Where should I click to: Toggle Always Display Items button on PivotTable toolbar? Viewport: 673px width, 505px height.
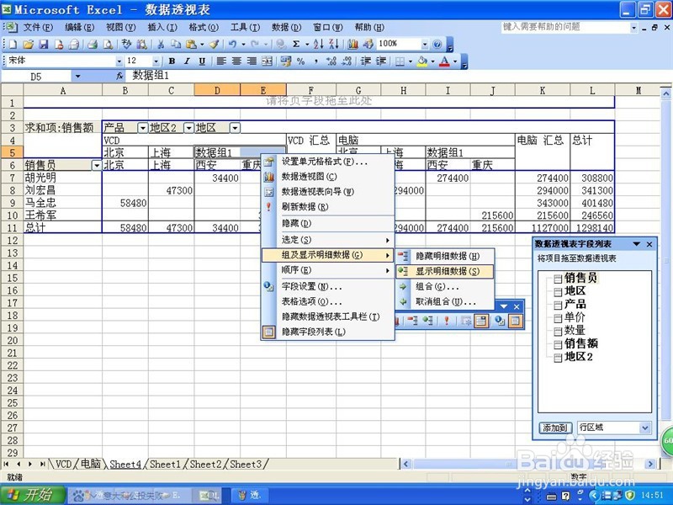(x=481, y=321)
